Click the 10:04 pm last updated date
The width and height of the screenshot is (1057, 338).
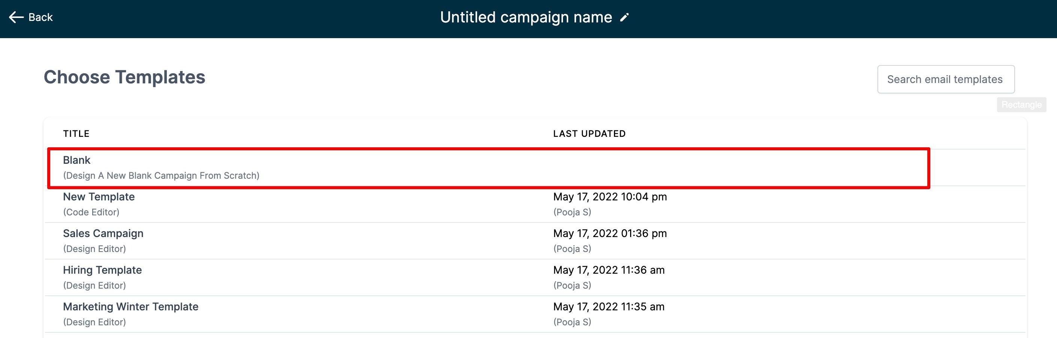pyautogui.click(x=610, y=197)
